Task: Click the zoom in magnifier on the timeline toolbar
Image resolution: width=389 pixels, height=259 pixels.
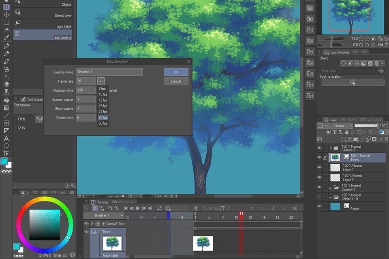Action: [x=117, y=208]
